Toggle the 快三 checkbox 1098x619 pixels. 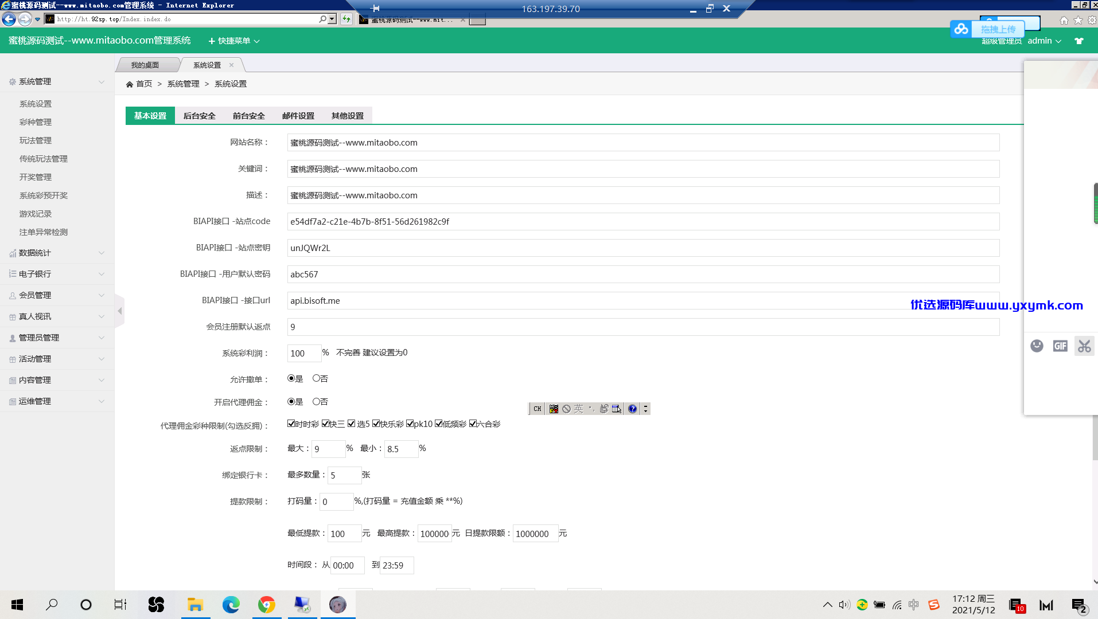pos(325,424)
